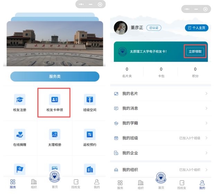Open 个人主页 personal homepage button
This screenshot has height=196, width=215.
pos(196,28)
